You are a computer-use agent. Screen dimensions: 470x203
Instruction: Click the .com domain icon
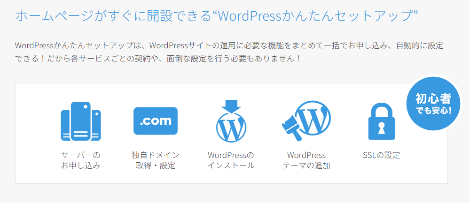click(x=156, y=121)
